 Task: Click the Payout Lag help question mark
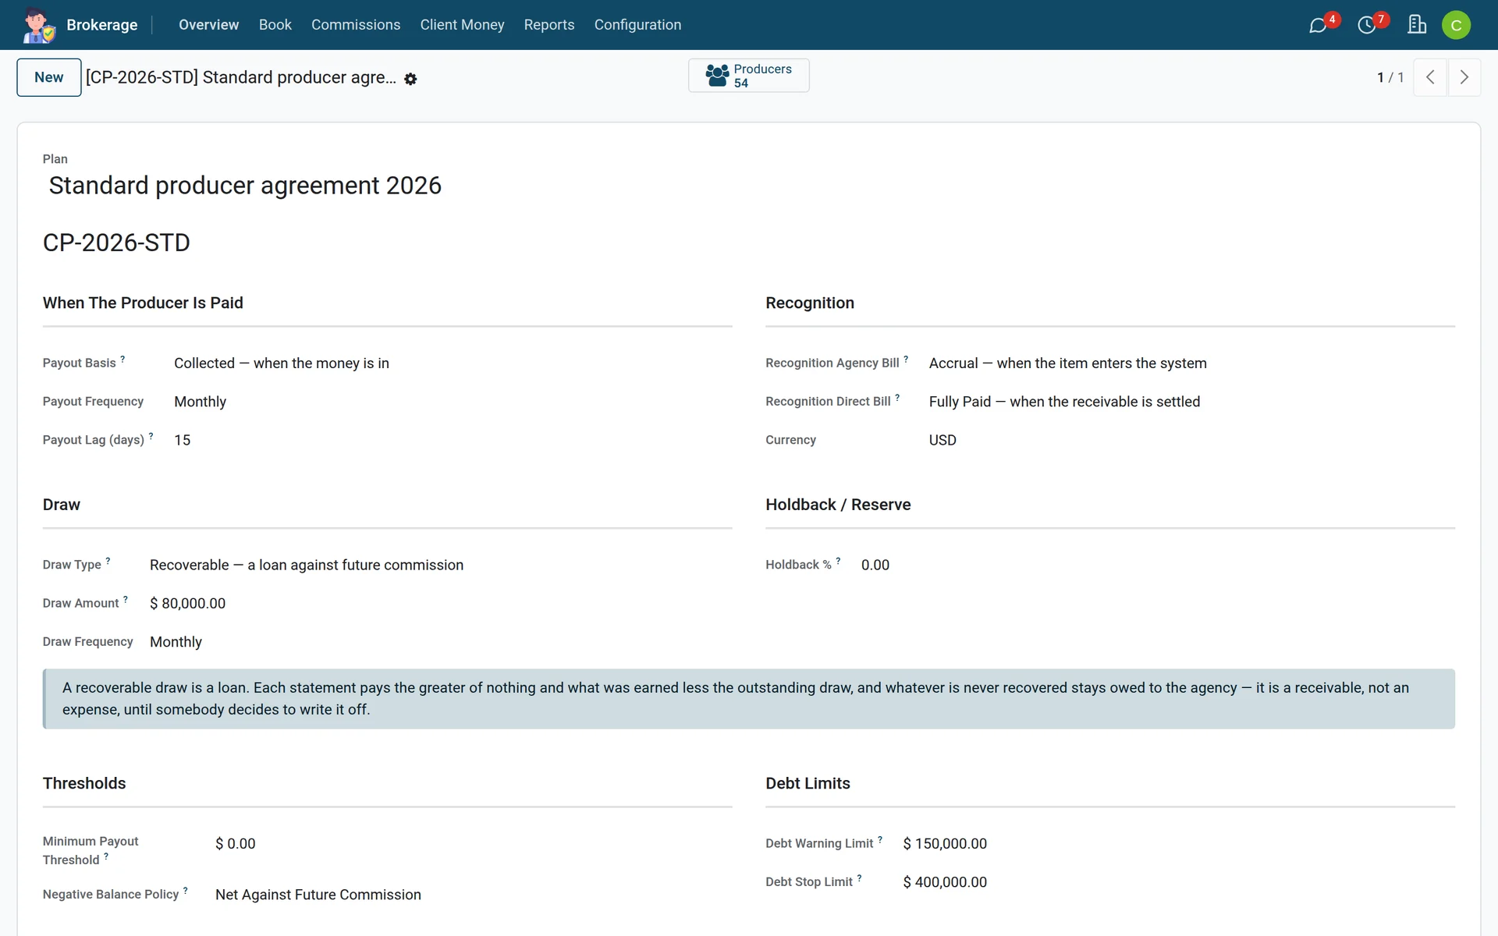tap(151, 437)
